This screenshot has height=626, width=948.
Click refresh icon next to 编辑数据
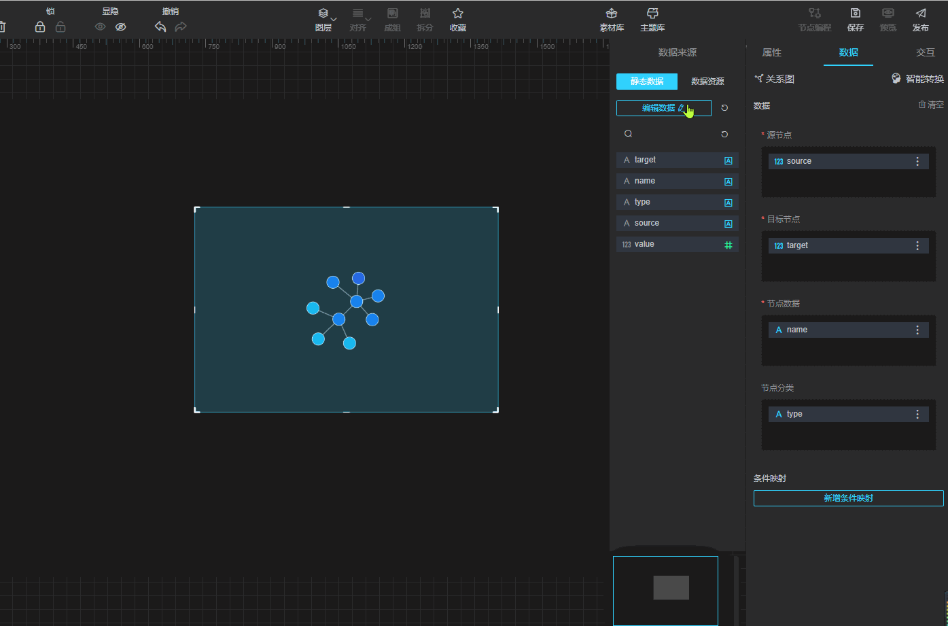[x=724, y=108]
